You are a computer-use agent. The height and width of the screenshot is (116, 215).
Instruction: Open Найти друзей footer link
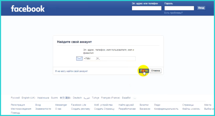(126, 105)
